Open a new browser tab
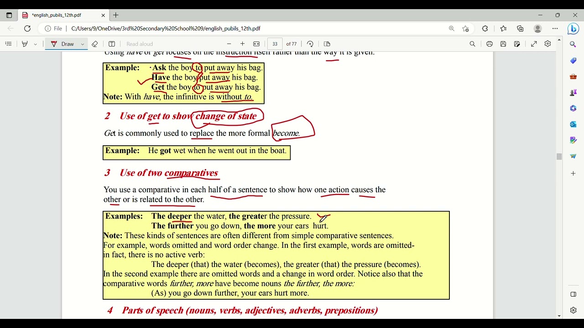 click(116, 15)
